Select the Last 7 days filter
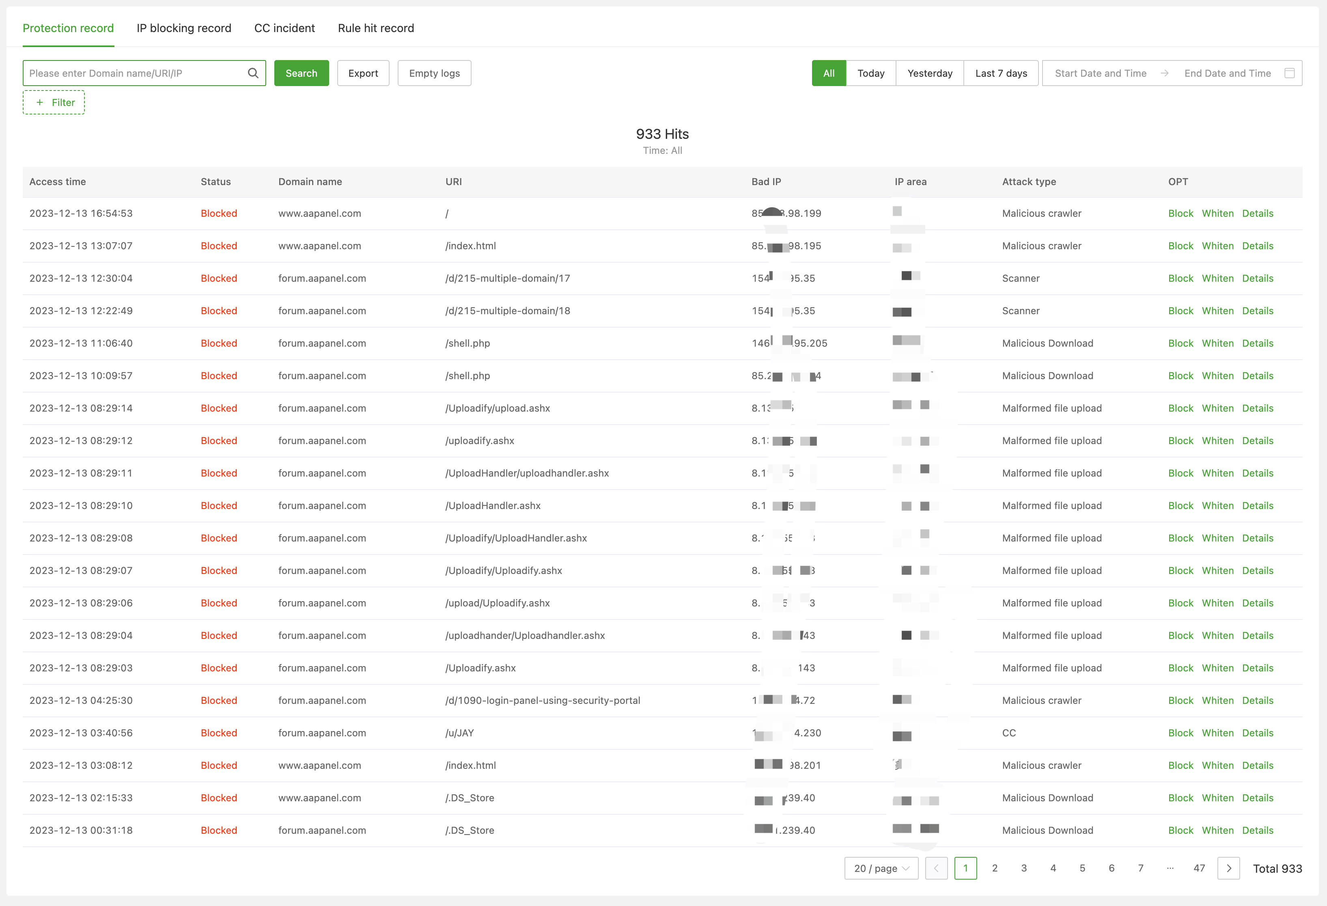This screenshot has width=1327, height=906. (x=1000, y=73)
